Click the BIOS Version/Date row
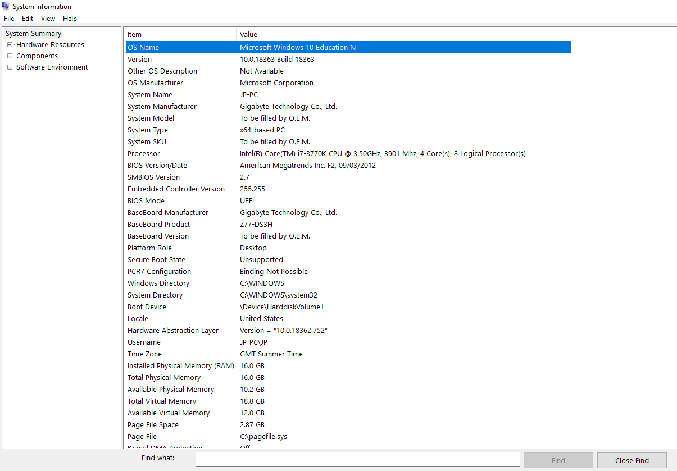The height and width of the screenshot is (471, 677). (348, 166)
